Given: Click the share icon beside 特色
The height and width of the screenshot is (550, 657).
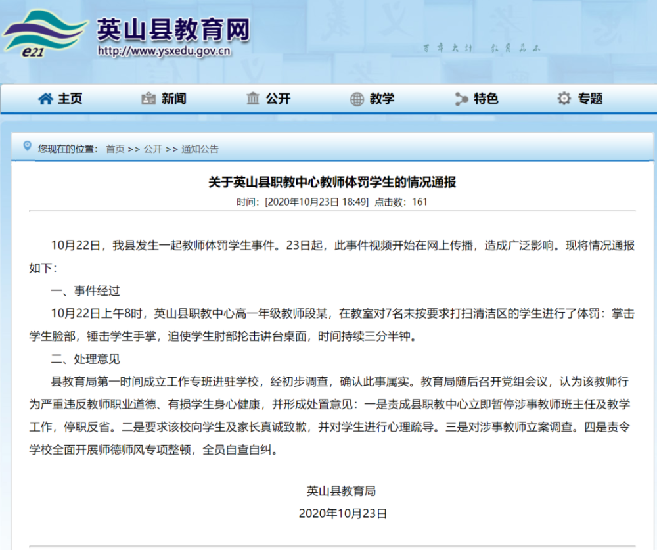Looking at the screenshot, I should click(x=461, y=99).
